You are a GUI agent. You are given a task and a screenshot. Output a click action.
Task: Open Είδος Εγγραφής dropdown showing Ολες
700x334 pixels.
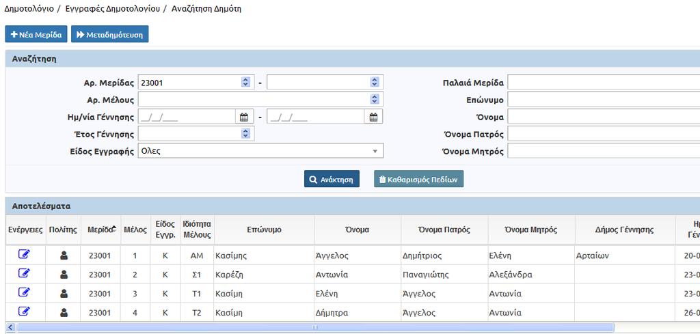coord(260,151)
